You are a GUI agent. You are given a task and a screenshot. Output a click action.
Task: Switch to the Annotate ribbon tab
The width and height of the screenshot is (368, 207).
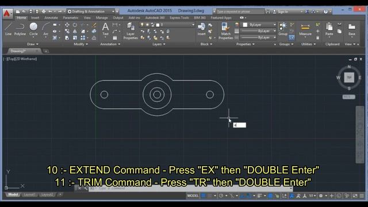[x=51, y=18]
